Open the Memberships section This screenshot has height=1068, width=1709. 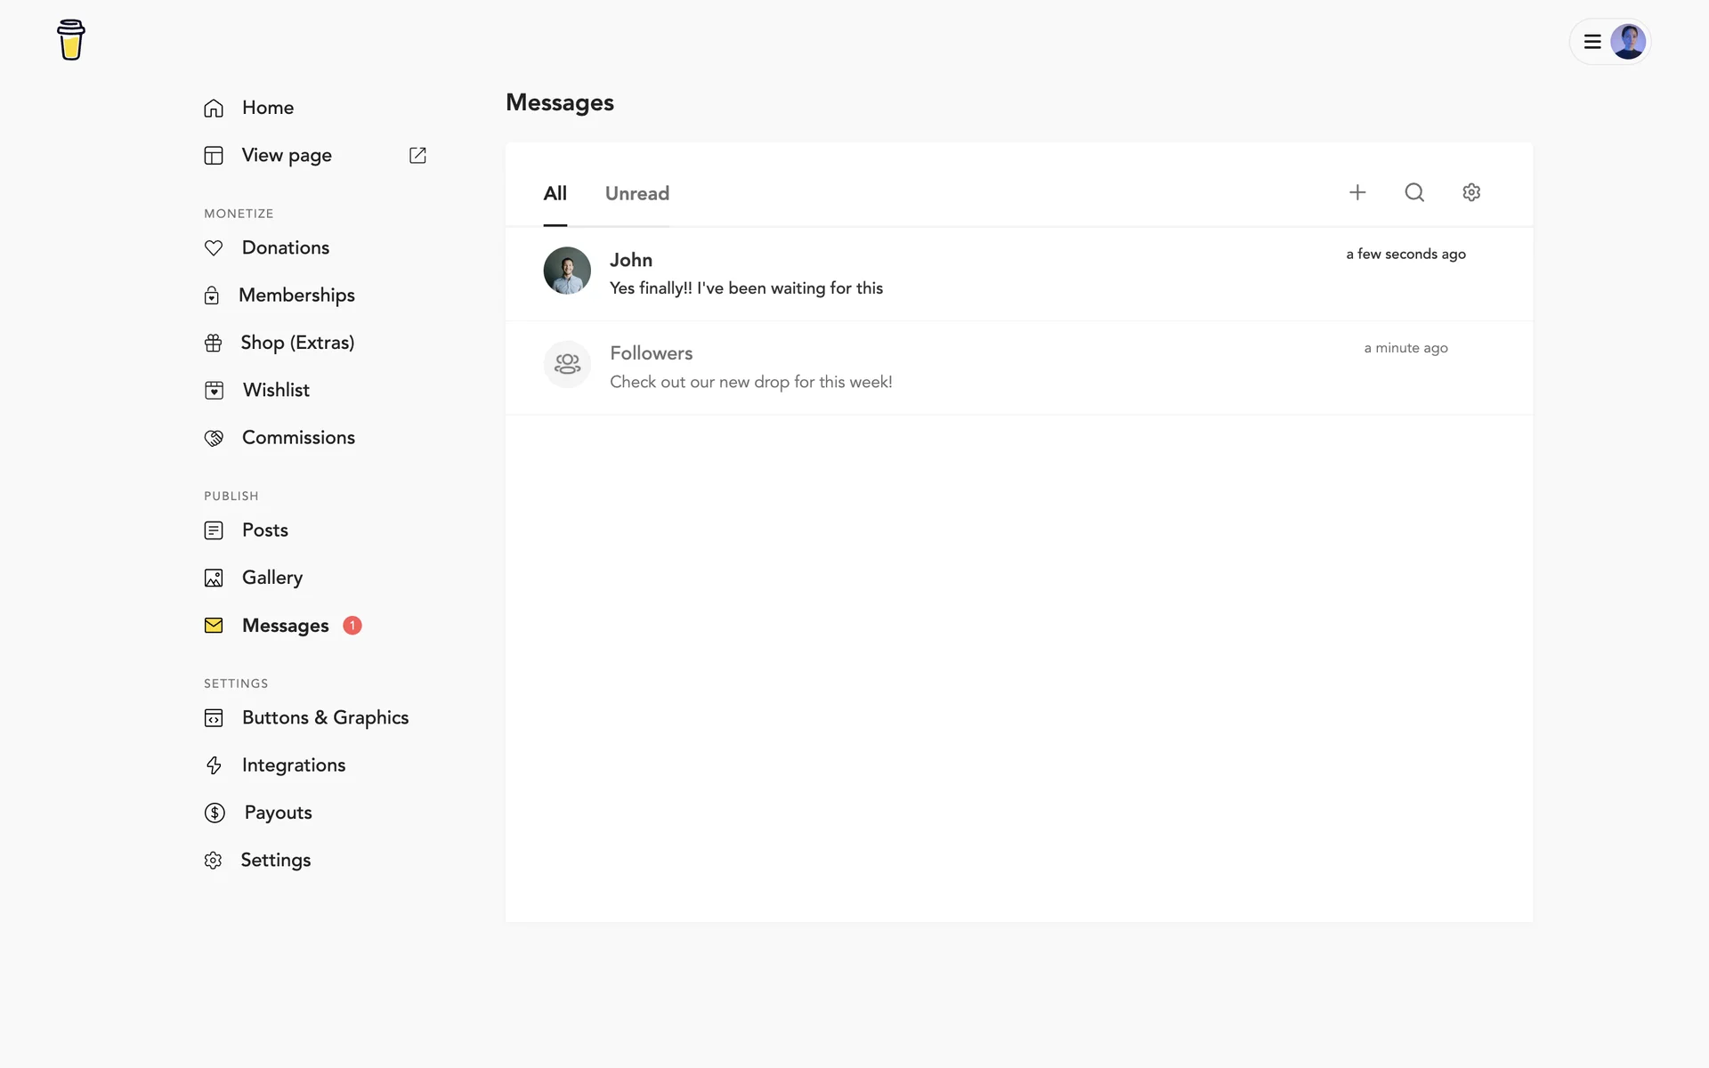tap(296, 295)
